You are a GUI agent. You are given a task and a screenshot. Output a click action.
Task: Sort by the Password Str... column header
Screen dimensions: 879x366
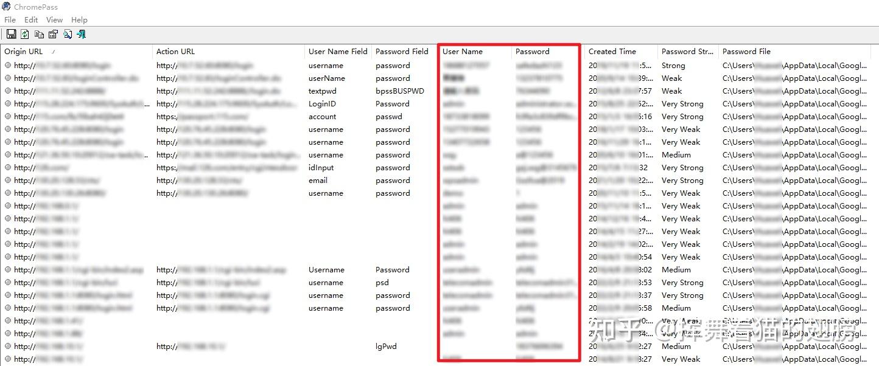click(x=688, y=52)
